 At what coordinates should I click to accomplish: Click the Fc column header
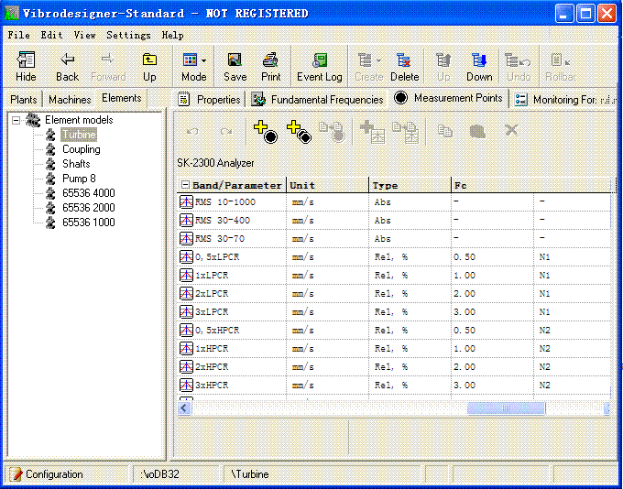point(530,185)
